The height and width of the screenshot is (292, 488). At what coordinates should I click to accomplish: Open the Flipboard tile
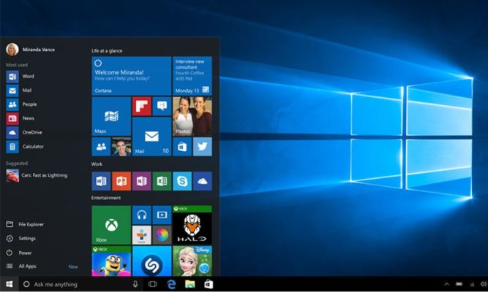coord(141,107)
